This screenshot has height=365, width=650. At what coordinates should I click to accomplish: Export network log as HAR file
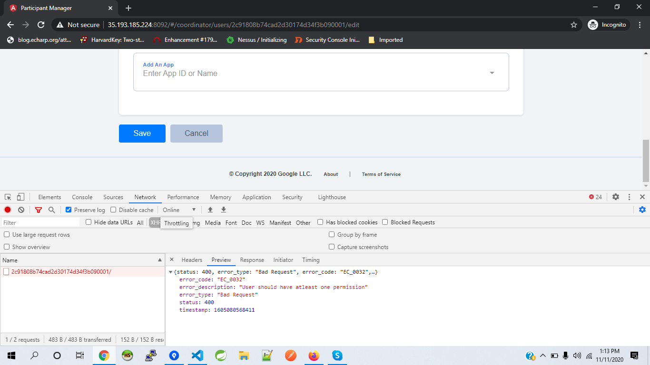(x=223, y=210)
